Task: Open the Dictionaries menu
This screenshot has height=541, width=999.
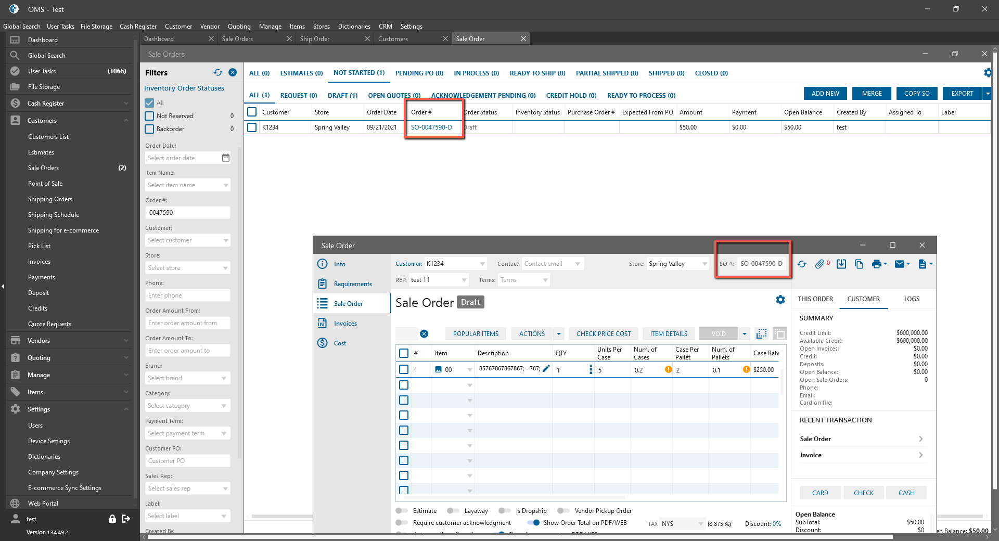Action: click(x=354, y=27)
